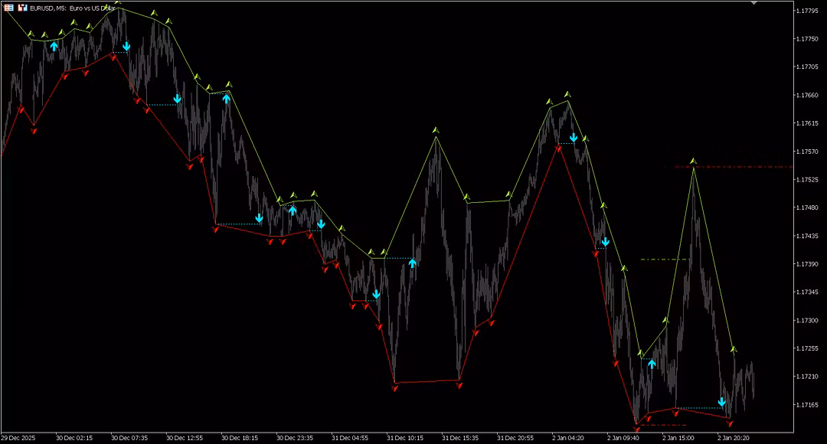The image size is (827, 444).
Task: Select the cyan down arrow near 2 Jan 20:20
Action: point(721,402)
